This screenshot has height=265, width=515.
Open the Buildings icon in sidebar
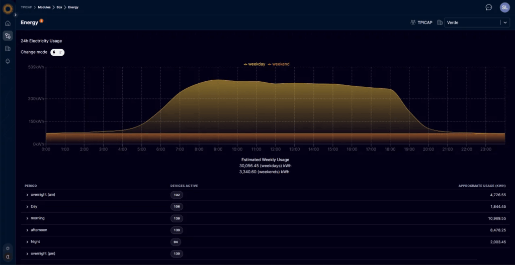pos(8,49)
